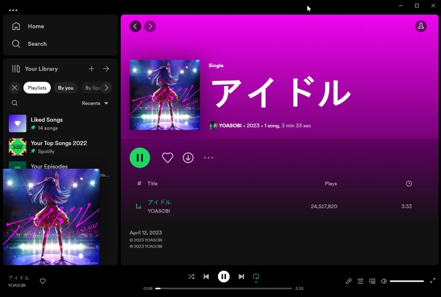Click the 3:33 total time by the progress bar
Viewport: 441px width, 297px height.
[x=299, y=288]
